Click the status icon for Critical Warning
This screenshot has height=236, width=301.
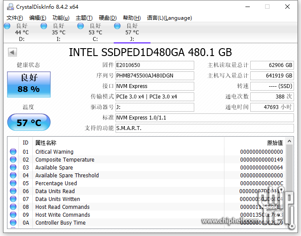(13, 151)
